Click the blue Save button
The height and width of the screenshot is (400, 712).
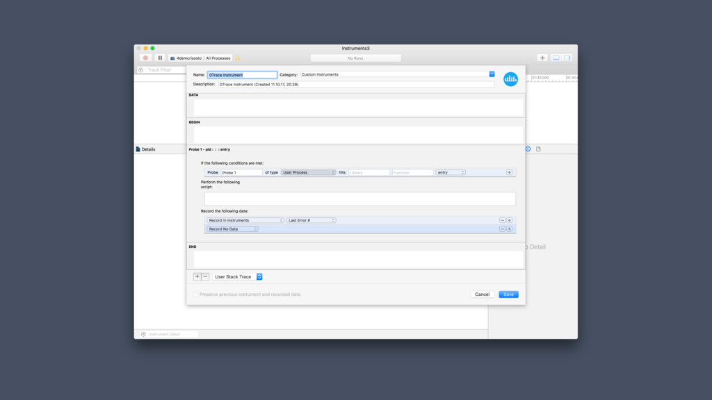(x=508, y=294)
